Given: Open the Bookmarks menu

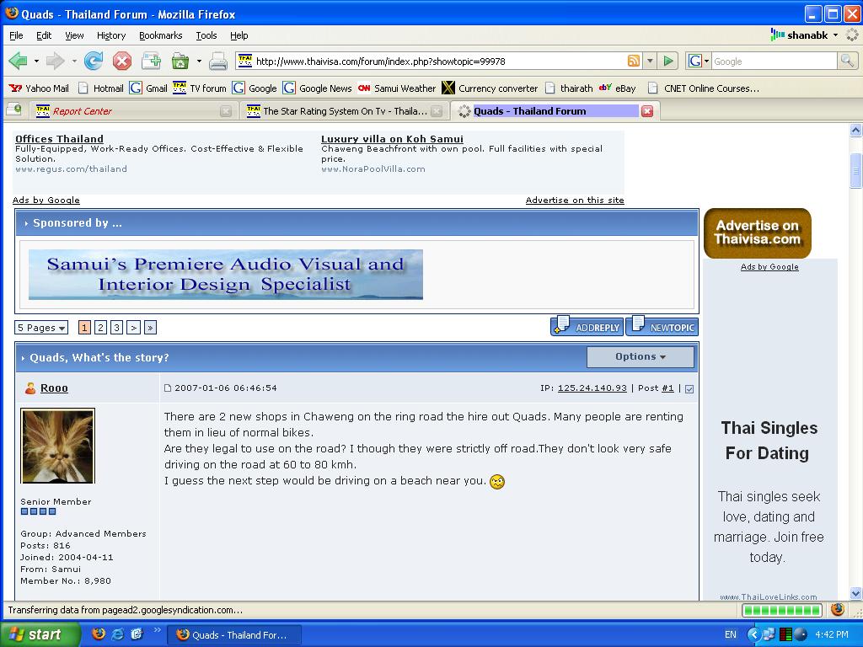Looking at the screenshot, I should (x=160, y=35).
